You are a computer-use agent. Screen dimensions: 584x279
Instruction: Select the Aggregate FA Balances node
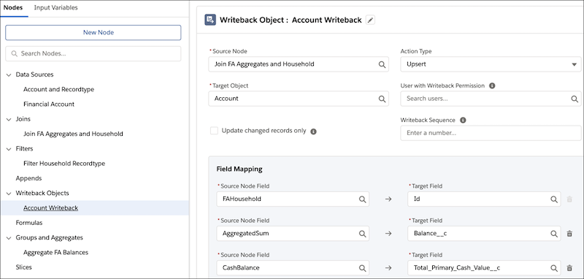[56, 253]
